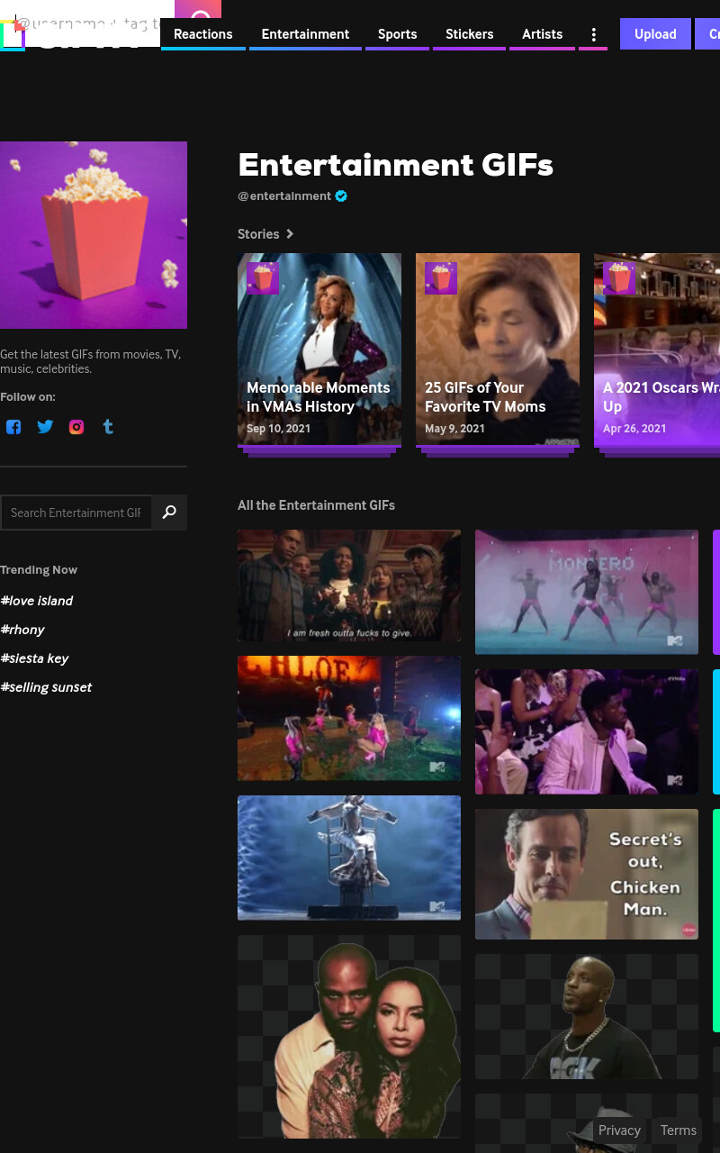Open the couple sticker on checkered background
This screenshot has height=1153, width=720.
(349, 1037)
